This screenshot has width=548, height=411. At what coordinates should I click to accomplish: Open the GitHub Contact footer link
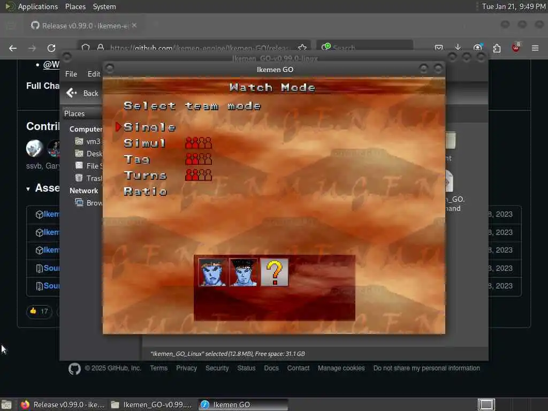tap(298, 368)
